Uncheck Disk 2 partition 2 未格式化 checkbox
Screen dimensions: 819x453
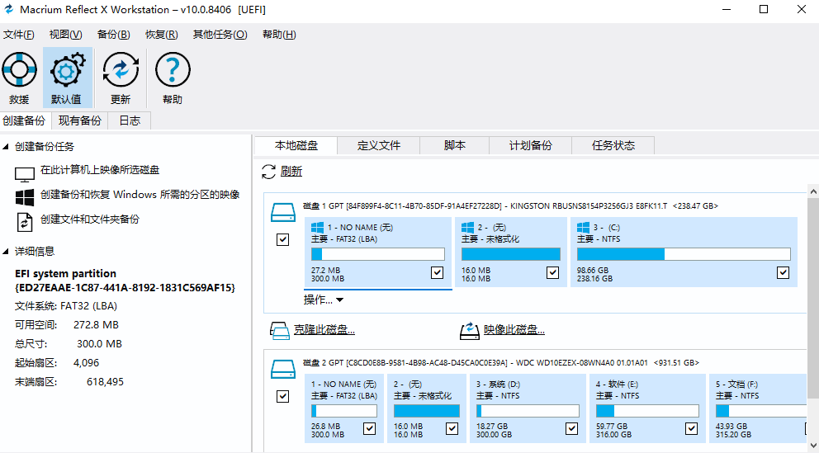pyautogui.click(x=452, y=428)
